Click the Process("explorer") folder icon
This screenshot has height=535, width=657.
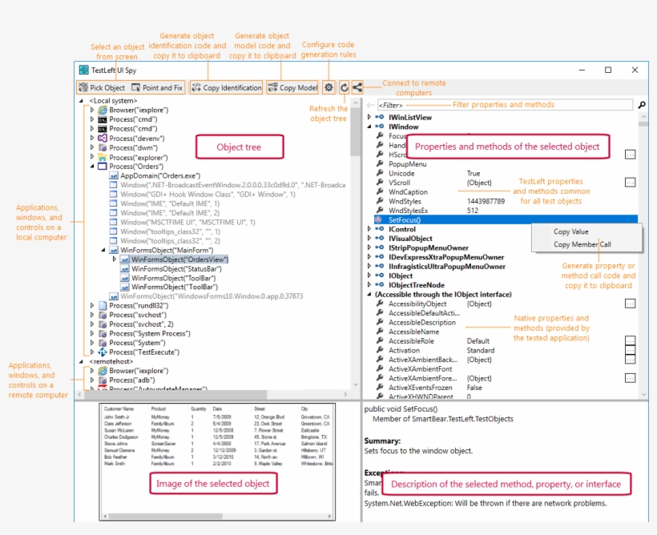(103, 157)
